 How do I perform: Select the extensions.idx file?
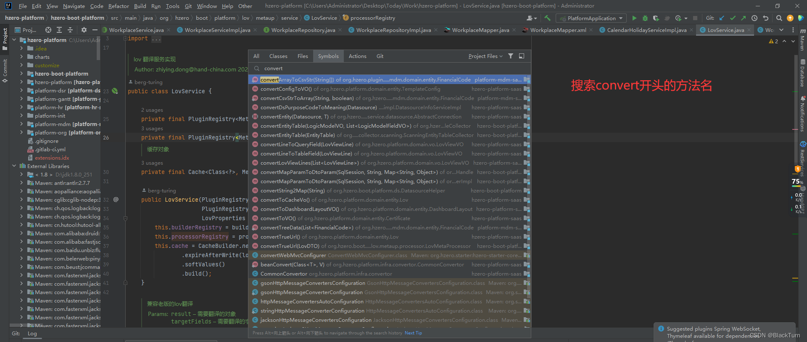point(52,158)
